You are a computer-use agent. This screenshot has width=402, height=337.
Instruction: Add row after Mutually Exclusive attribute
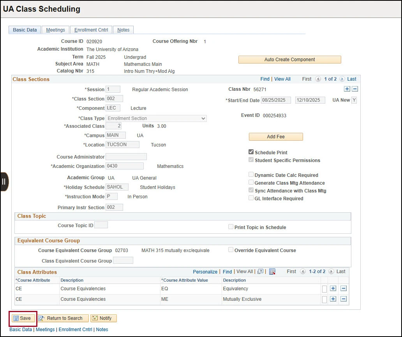pos(333,299)
